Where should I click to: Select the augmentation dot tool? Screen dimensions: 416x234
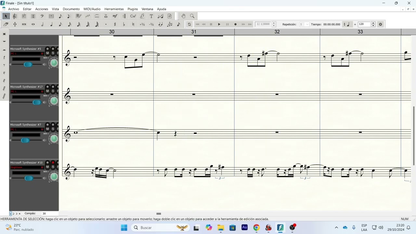[106, 24]
